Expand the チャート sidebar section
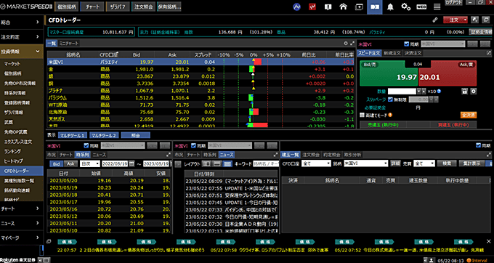This screenshot has height=263, width=494. (22, 209)
